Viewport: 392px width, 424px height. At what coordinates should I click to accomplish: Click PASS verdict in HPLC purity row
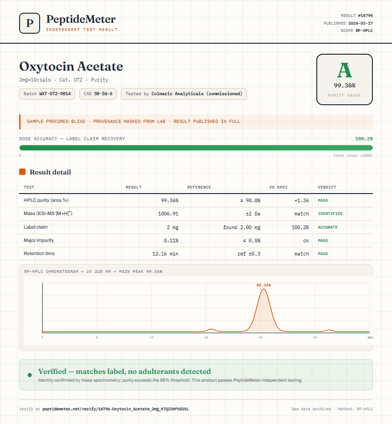point(323,200)
